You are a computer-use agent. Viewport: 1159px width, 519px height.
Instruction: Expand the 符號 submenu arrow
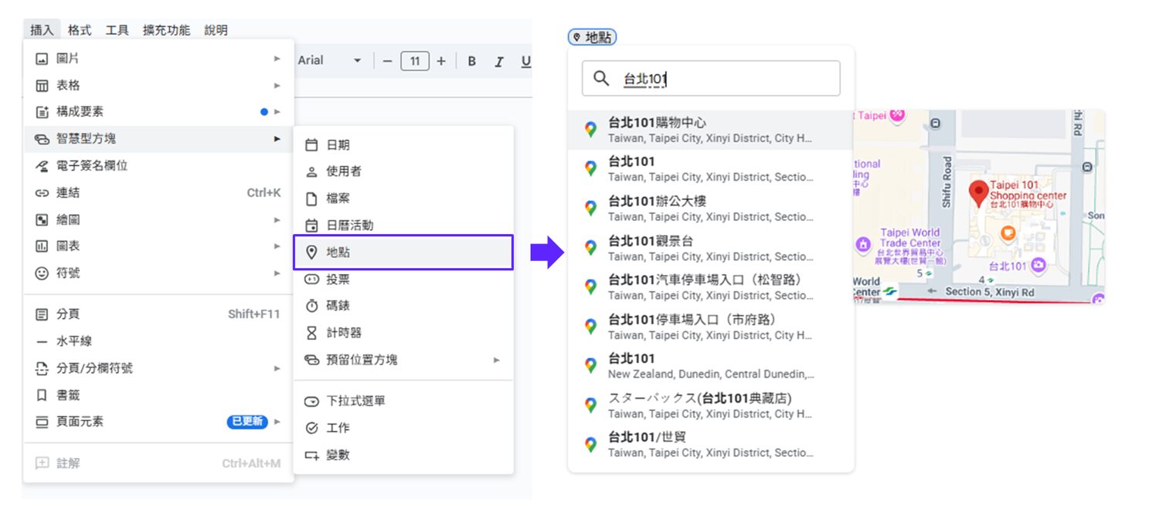coord(277,273)
